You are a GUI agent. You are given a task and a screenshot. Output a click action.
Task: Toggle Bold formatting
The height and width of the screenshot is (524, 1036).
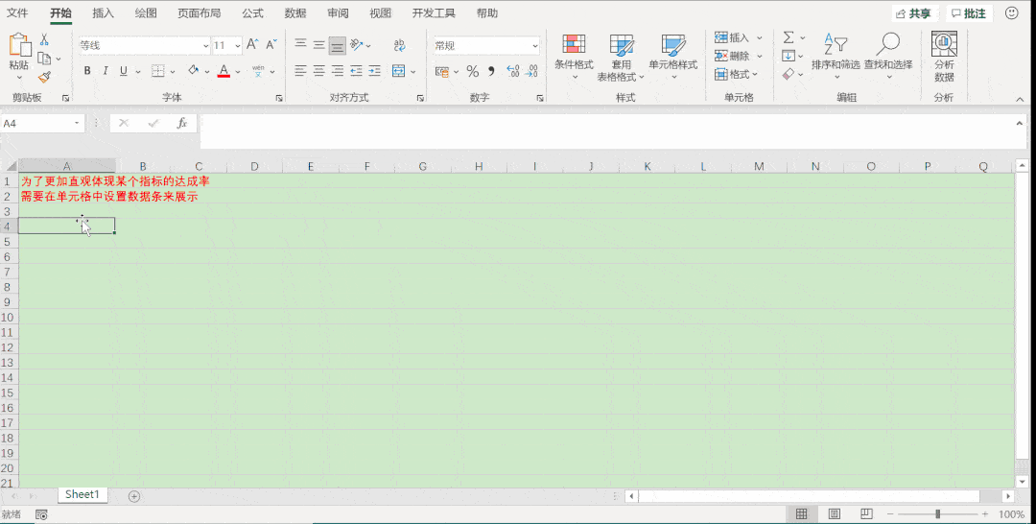[x=87, y=71]
